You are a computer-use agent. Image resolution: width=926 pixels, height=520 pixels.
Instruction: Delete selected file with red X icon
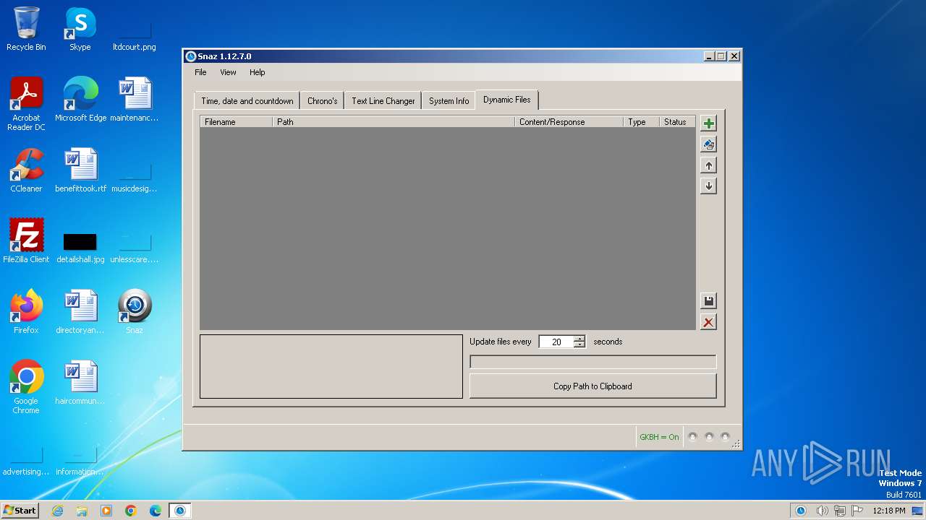[x=708, y=322]
